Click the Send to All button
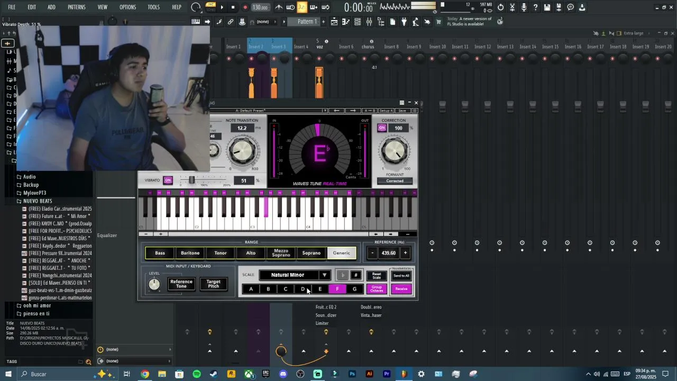 pos(401,276)
